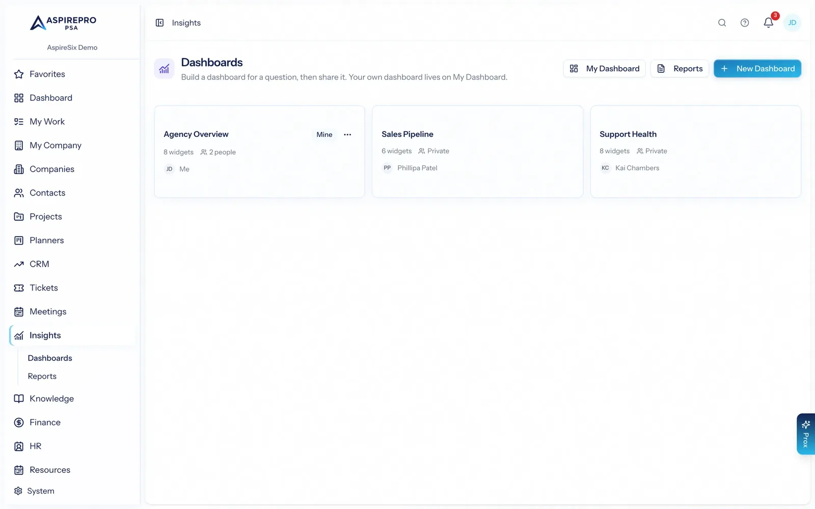Click the Companies icon in sidebar
The height and width of the screenshot is (509, 815).
[x=19, y=169]
